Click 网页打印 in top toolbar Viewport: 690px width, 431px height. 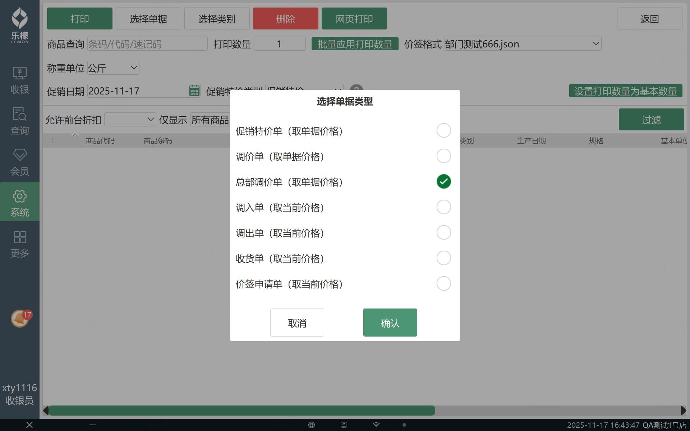tap(354, 19)
